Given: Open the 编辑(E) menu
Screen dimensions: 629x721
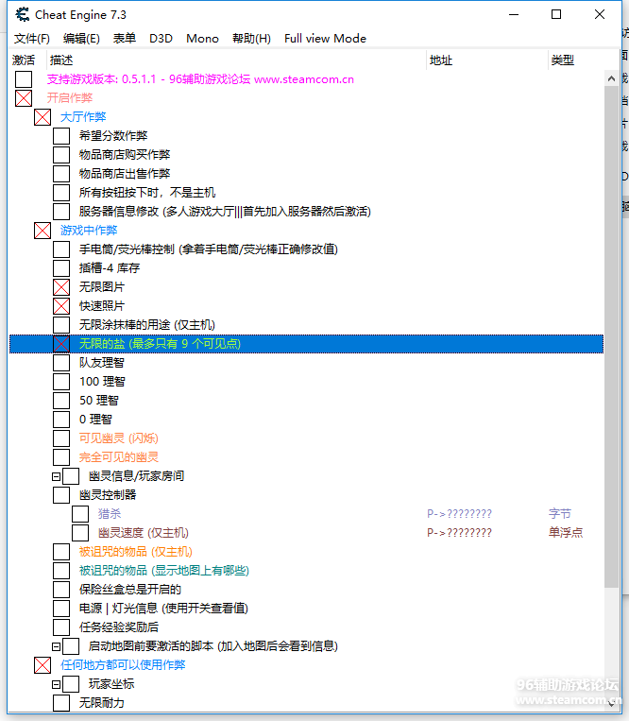Looking at the screenshot, I should click(81, 39).
